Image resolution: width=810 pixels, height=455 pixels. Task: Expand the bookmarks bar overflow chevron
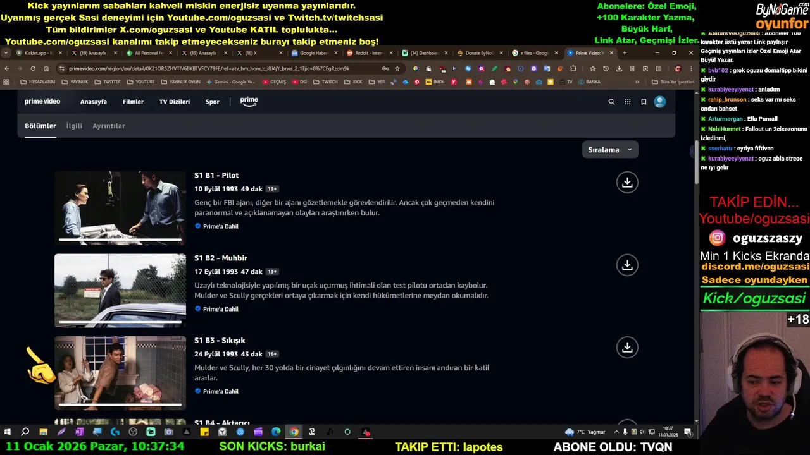(637, 82)
